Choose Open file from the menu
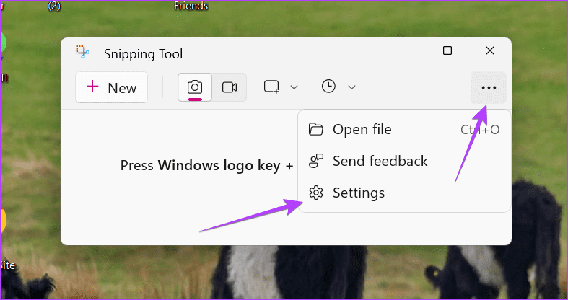 (404, 130)
